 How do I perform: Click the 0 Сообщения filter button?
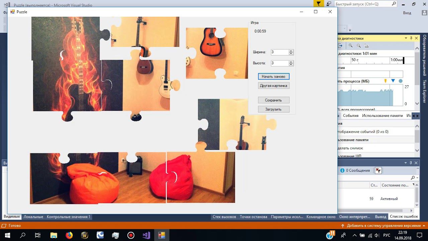355,170
